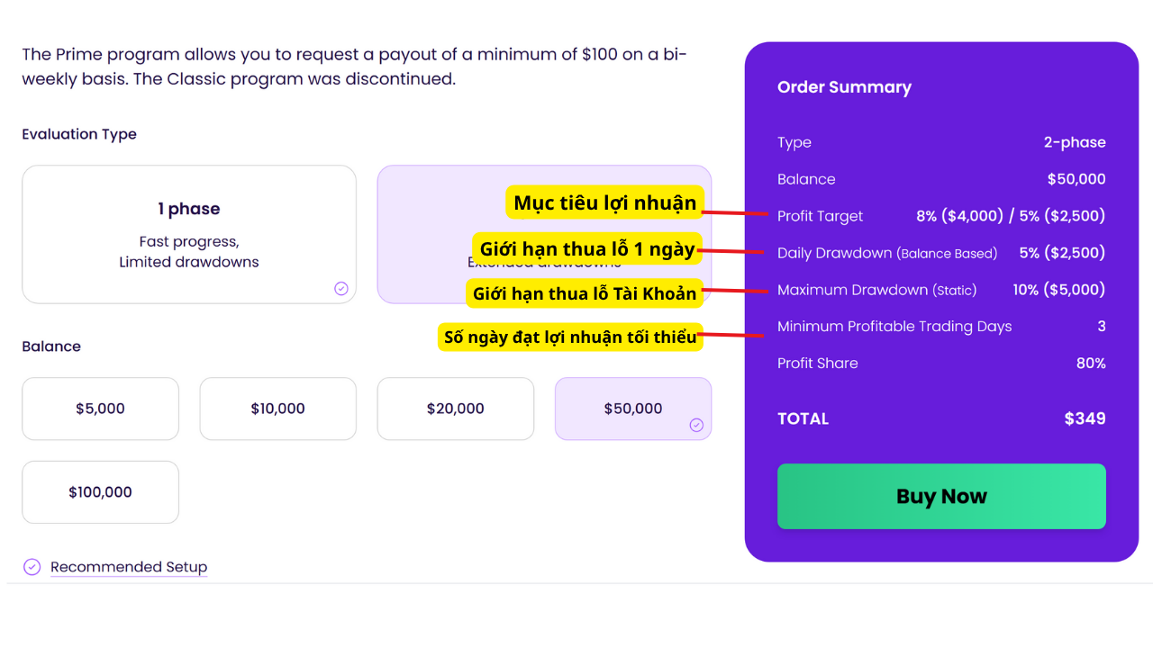The height and width of the screenshot is (648, 1153).
Task: Click the checkmark icon in the 1 phase card
Action: click(341, 288)
